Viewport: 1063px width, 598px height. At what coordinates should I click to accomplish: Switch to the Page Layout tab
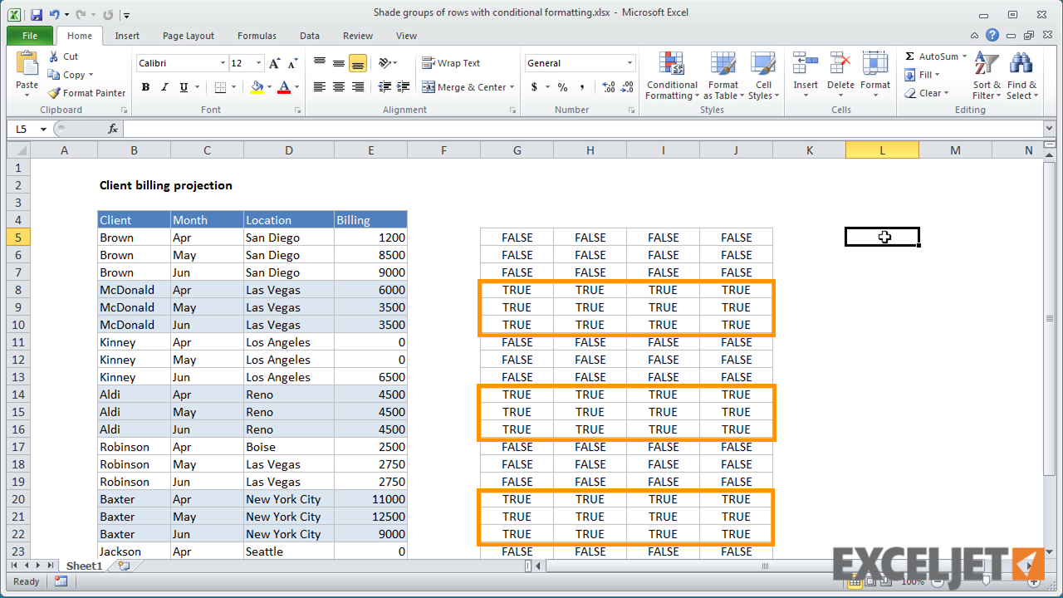point(189,36)
